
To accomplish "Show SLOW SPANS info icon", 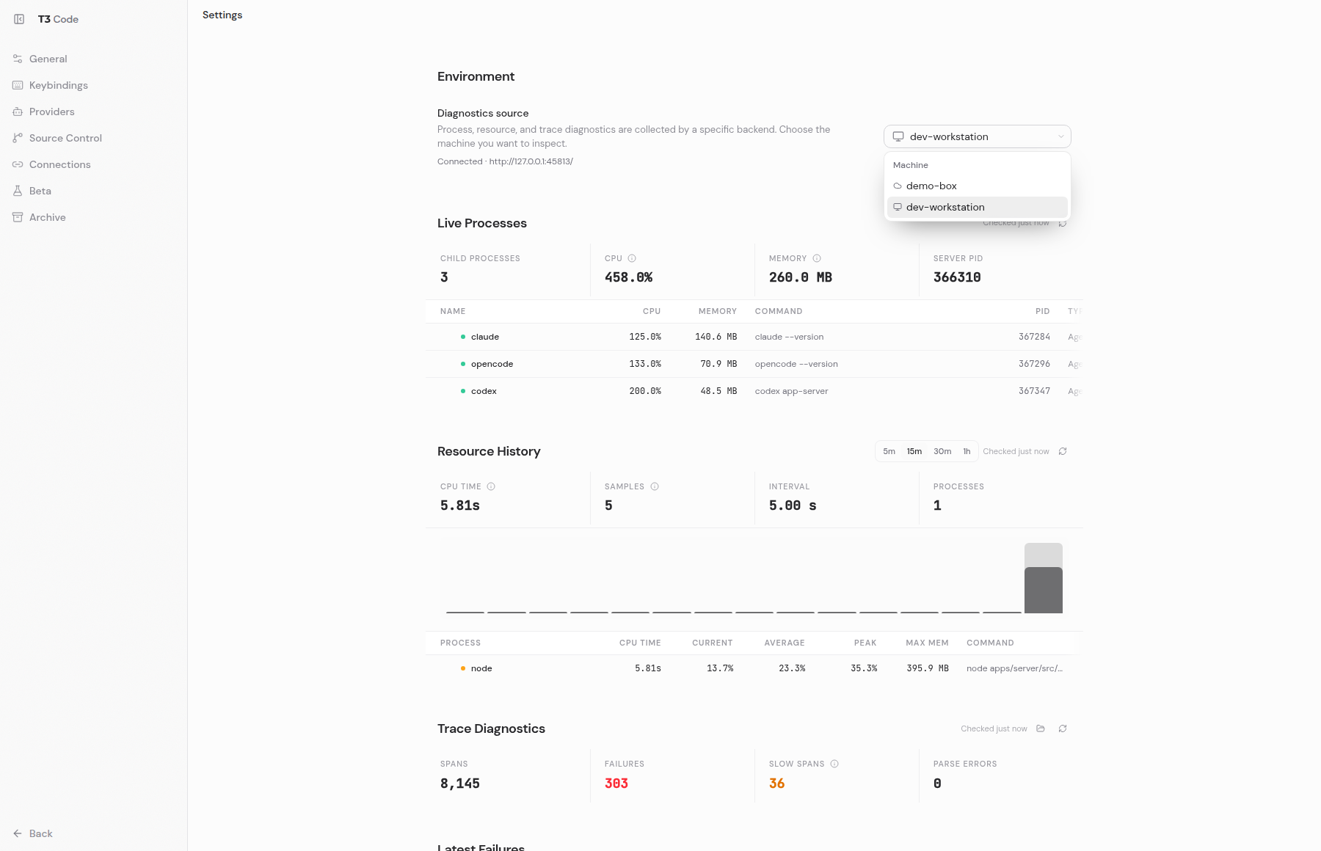I will coord(834,764).
